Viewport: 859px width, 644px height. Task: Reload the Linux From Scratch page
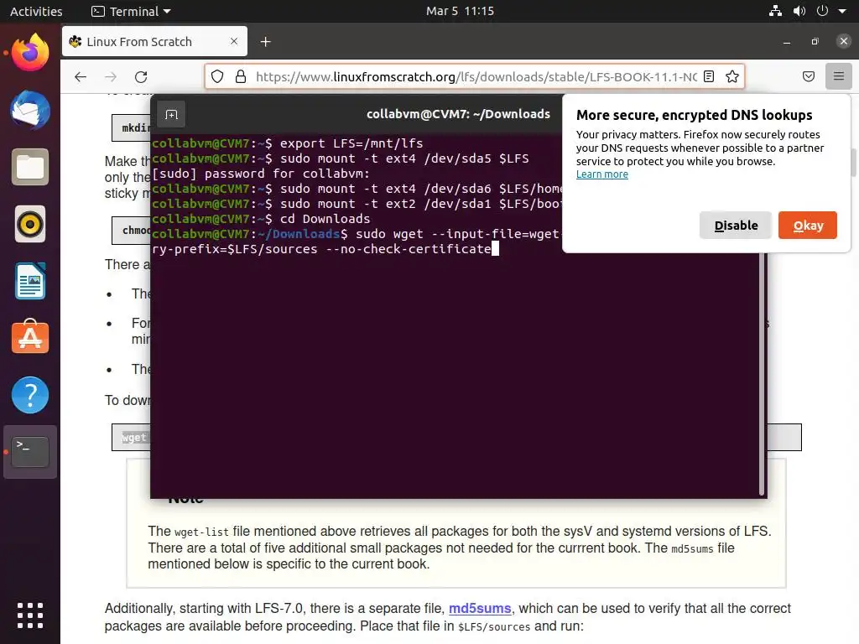(x=141, y=76)
